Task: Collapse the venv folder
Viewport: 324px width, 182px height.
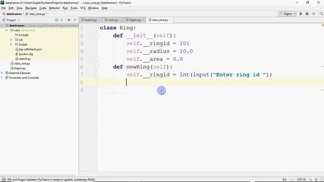Action: (x=7, y=30)
